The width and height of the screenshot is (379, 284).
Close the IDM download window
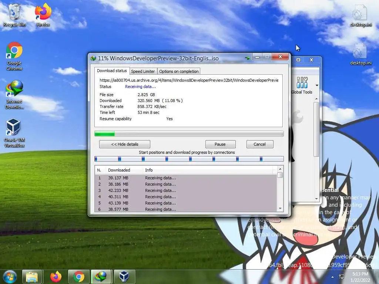280,57
